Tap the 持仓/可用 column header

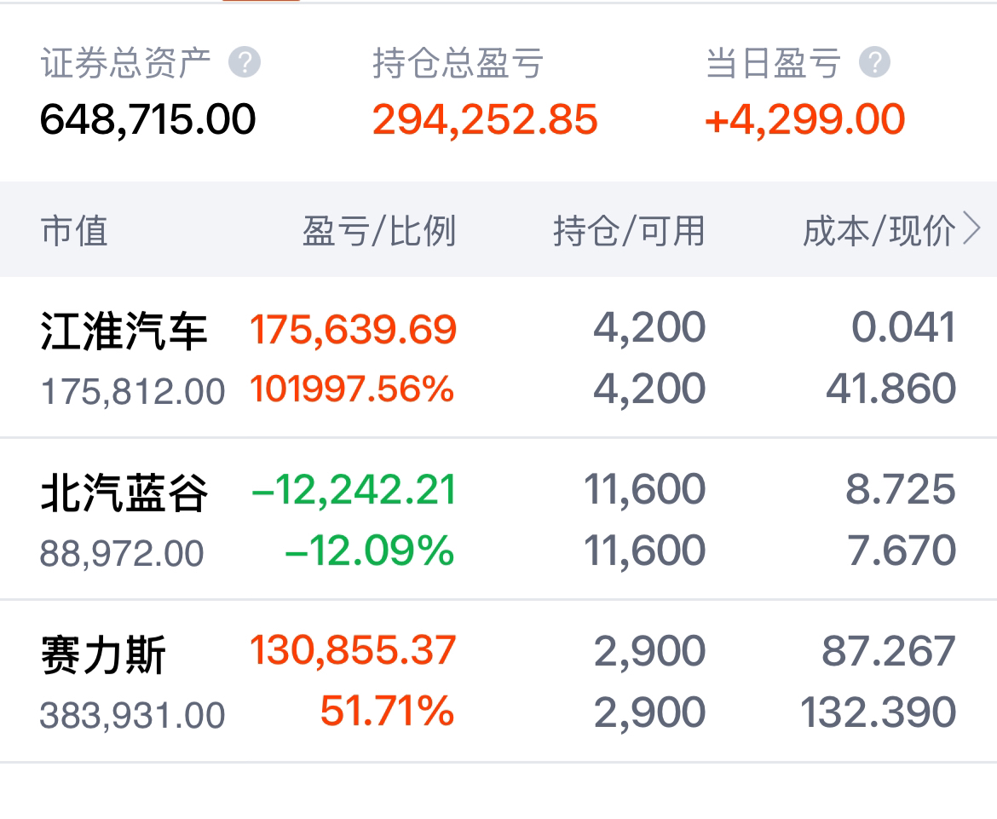[x=629, y=231]
